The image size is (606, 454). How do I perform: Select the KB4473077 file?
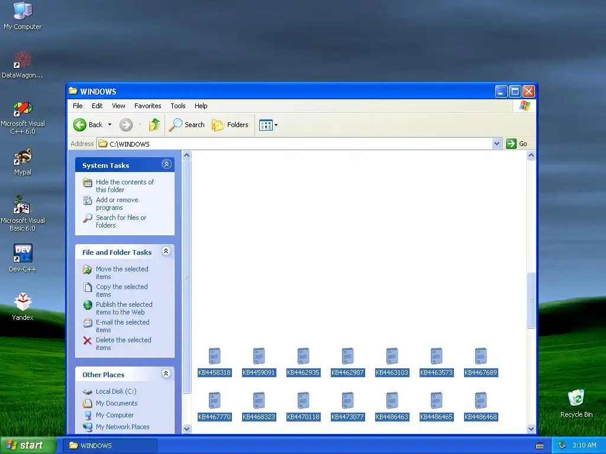coord(347,406)
